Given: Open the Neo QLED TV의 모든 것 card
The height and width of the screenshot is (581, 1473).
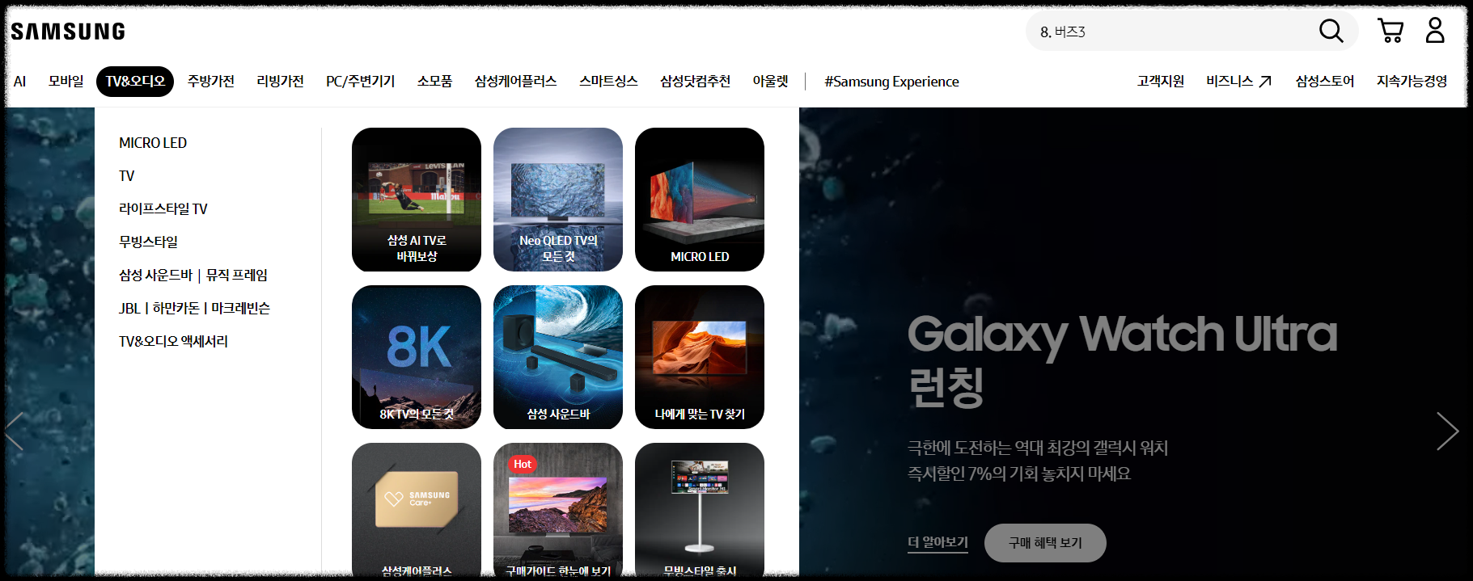Looking at the screenshot, I should pyautogui.click(x=558, y=200).
